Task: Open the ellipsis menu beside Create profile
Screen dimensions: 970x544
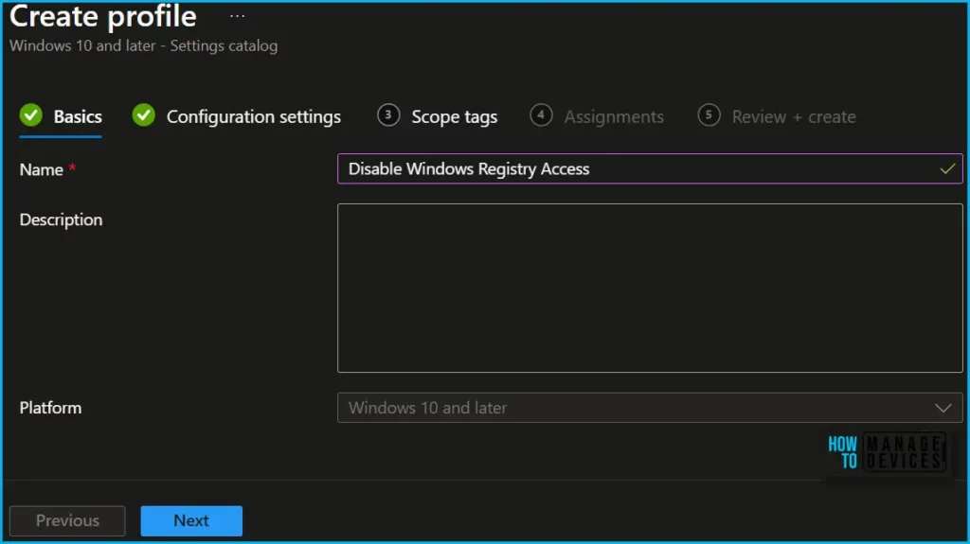Action: pos(237,17)
